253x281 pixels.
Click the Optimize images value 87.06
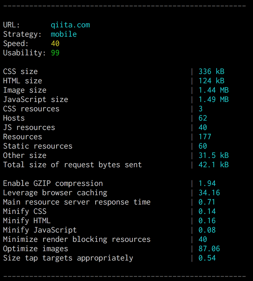(x=209, y=249)
